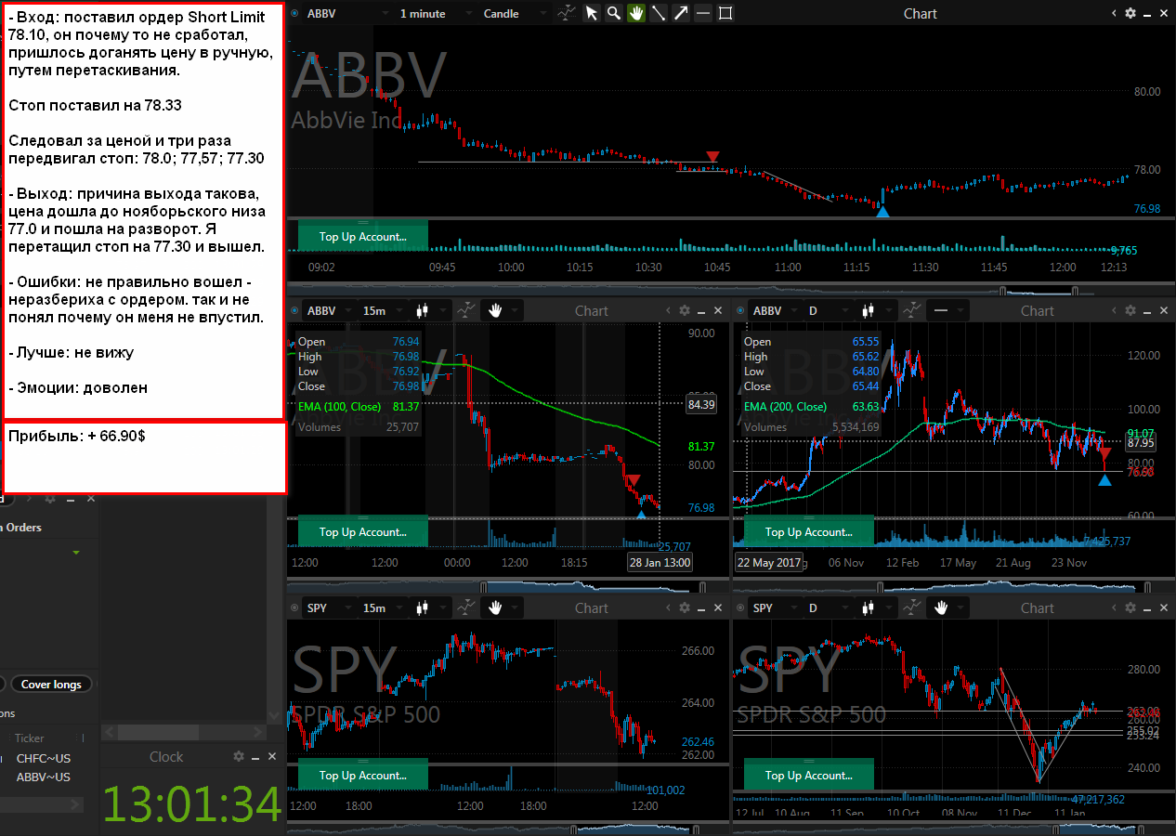Open indicators in the SPY 15m chart
This screenshot has width=1176, height=836.
pos(467,607)
